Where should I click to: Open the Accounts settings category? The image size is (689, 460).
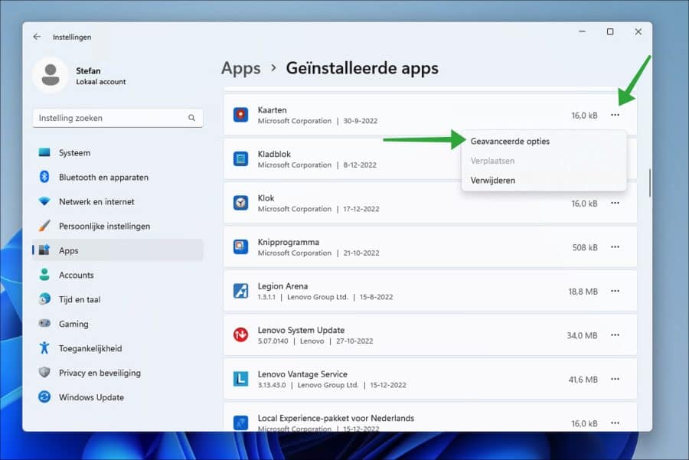point(118,275)
